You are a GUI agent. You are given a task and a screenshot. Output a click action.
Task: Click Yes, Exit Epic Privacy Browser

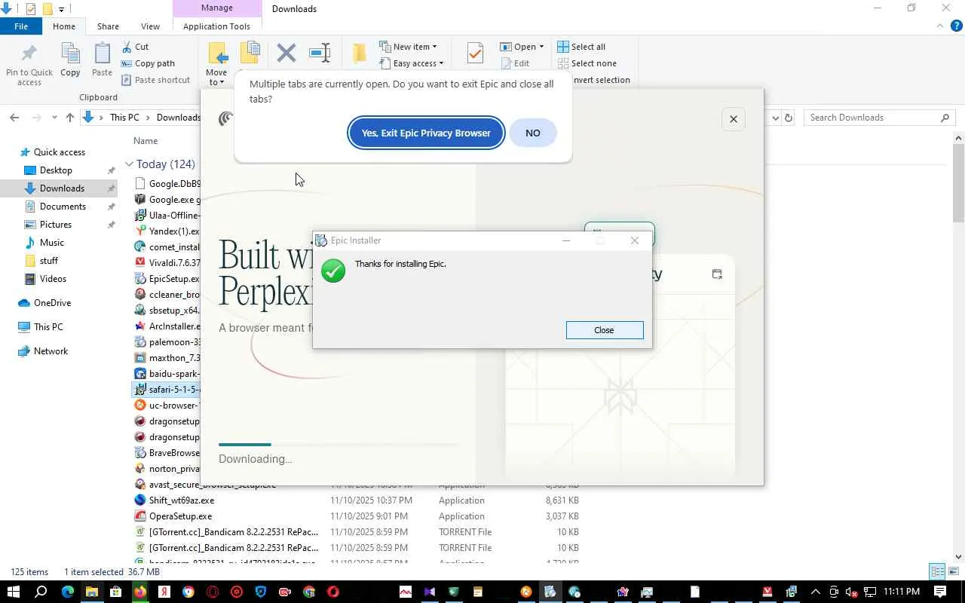pyautogui.click(x=426, y=133)
